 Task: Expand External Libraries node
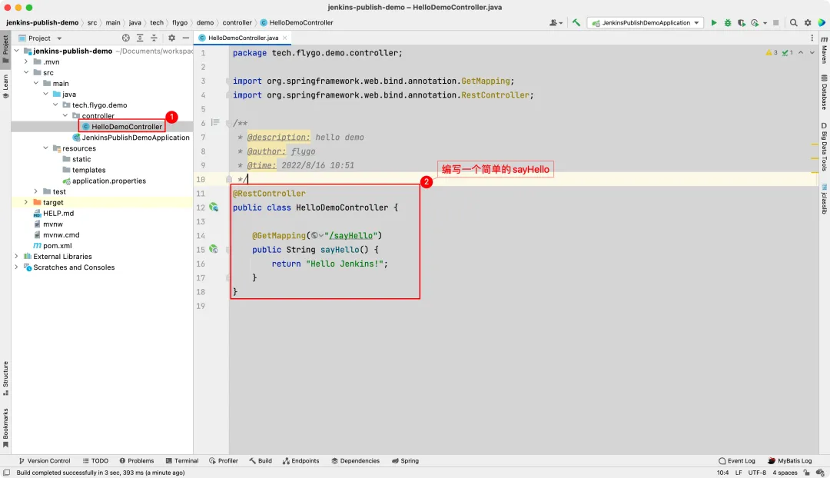click(x=16, y=256)
